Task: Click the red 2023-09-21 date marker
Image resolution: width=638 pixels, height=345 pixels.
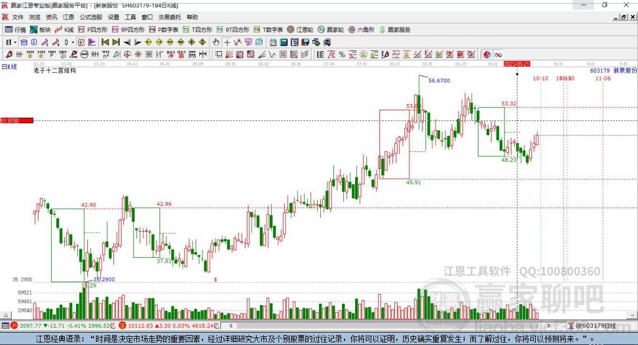Action: click(517, 64)
